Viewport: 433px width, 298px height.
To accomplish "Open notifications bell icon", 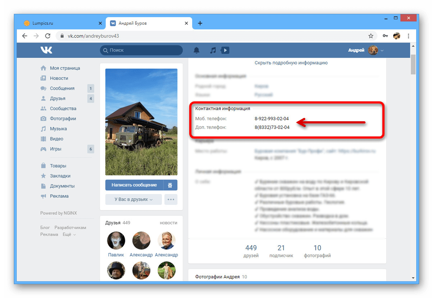I will click(x=196, y=50).
